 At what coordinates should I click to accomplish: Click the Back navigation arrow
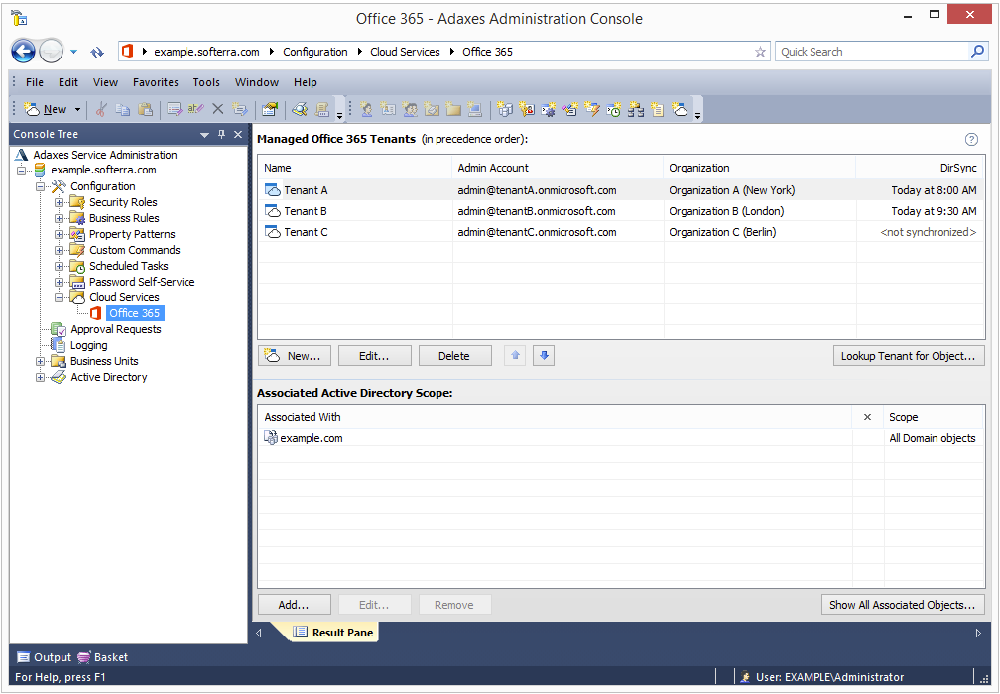[24, 51]
